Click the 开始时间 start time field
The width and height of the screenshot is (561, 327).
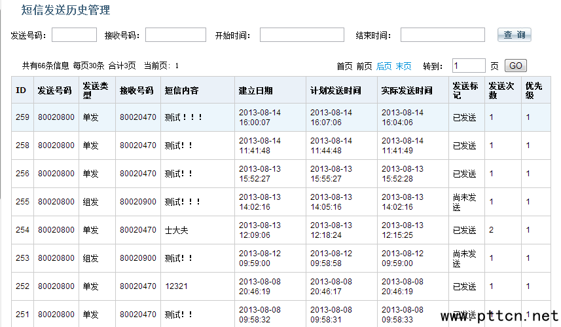coord(302,35)
